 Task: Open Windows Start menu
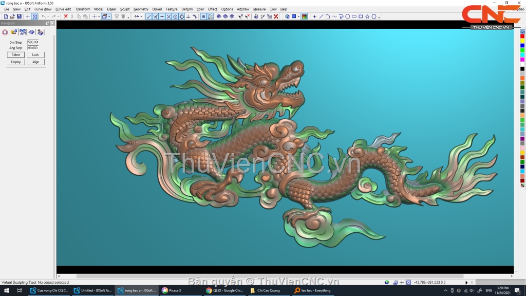coord(6,291)
